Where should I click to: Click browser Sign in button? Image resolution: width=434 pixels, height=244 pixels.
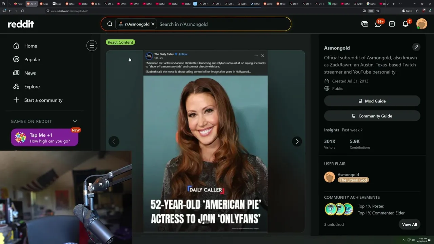(407, 11)
